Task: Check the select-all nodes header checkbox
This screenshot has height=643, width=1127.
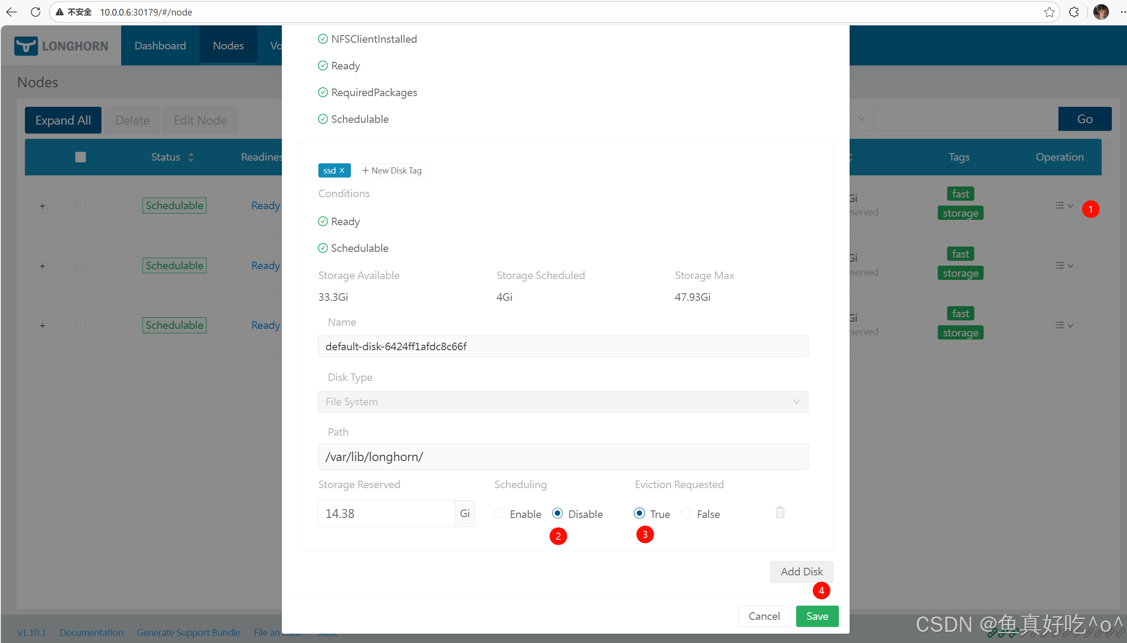Action: (x=81, y=157)
